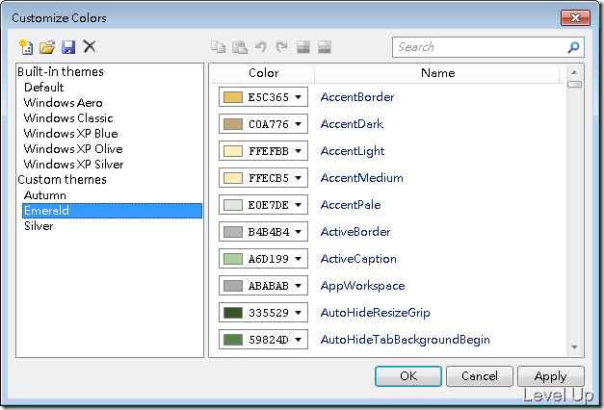Click the Custom themes group heading

pos(62,179)
